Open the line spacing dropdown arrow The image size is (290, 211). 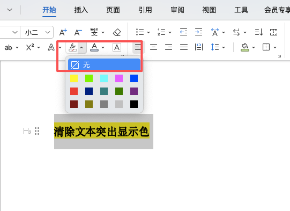tap(224, 48)
